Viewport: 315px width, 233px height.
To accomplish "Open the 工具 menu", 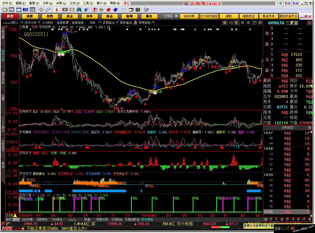I will 88,3.
